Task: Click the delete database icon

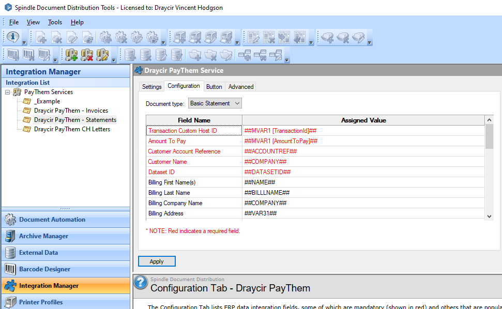Action: click(x=145, y=55)
